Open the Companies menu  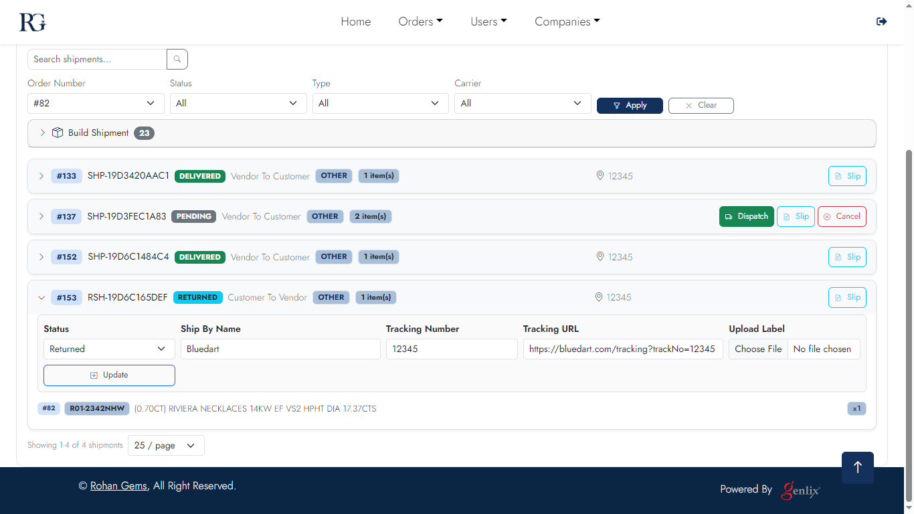(567, 21)
